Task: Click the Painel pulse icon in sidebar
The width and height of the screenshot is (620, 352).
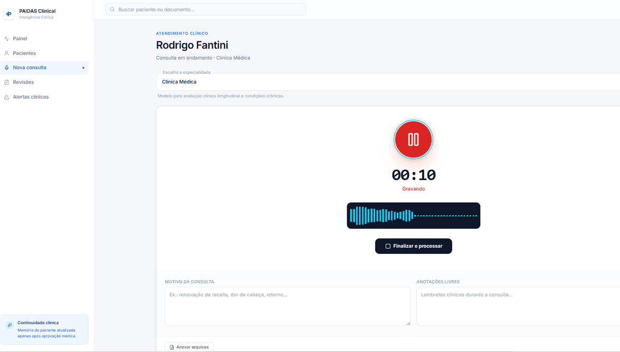Action: (x=7, y=39)
